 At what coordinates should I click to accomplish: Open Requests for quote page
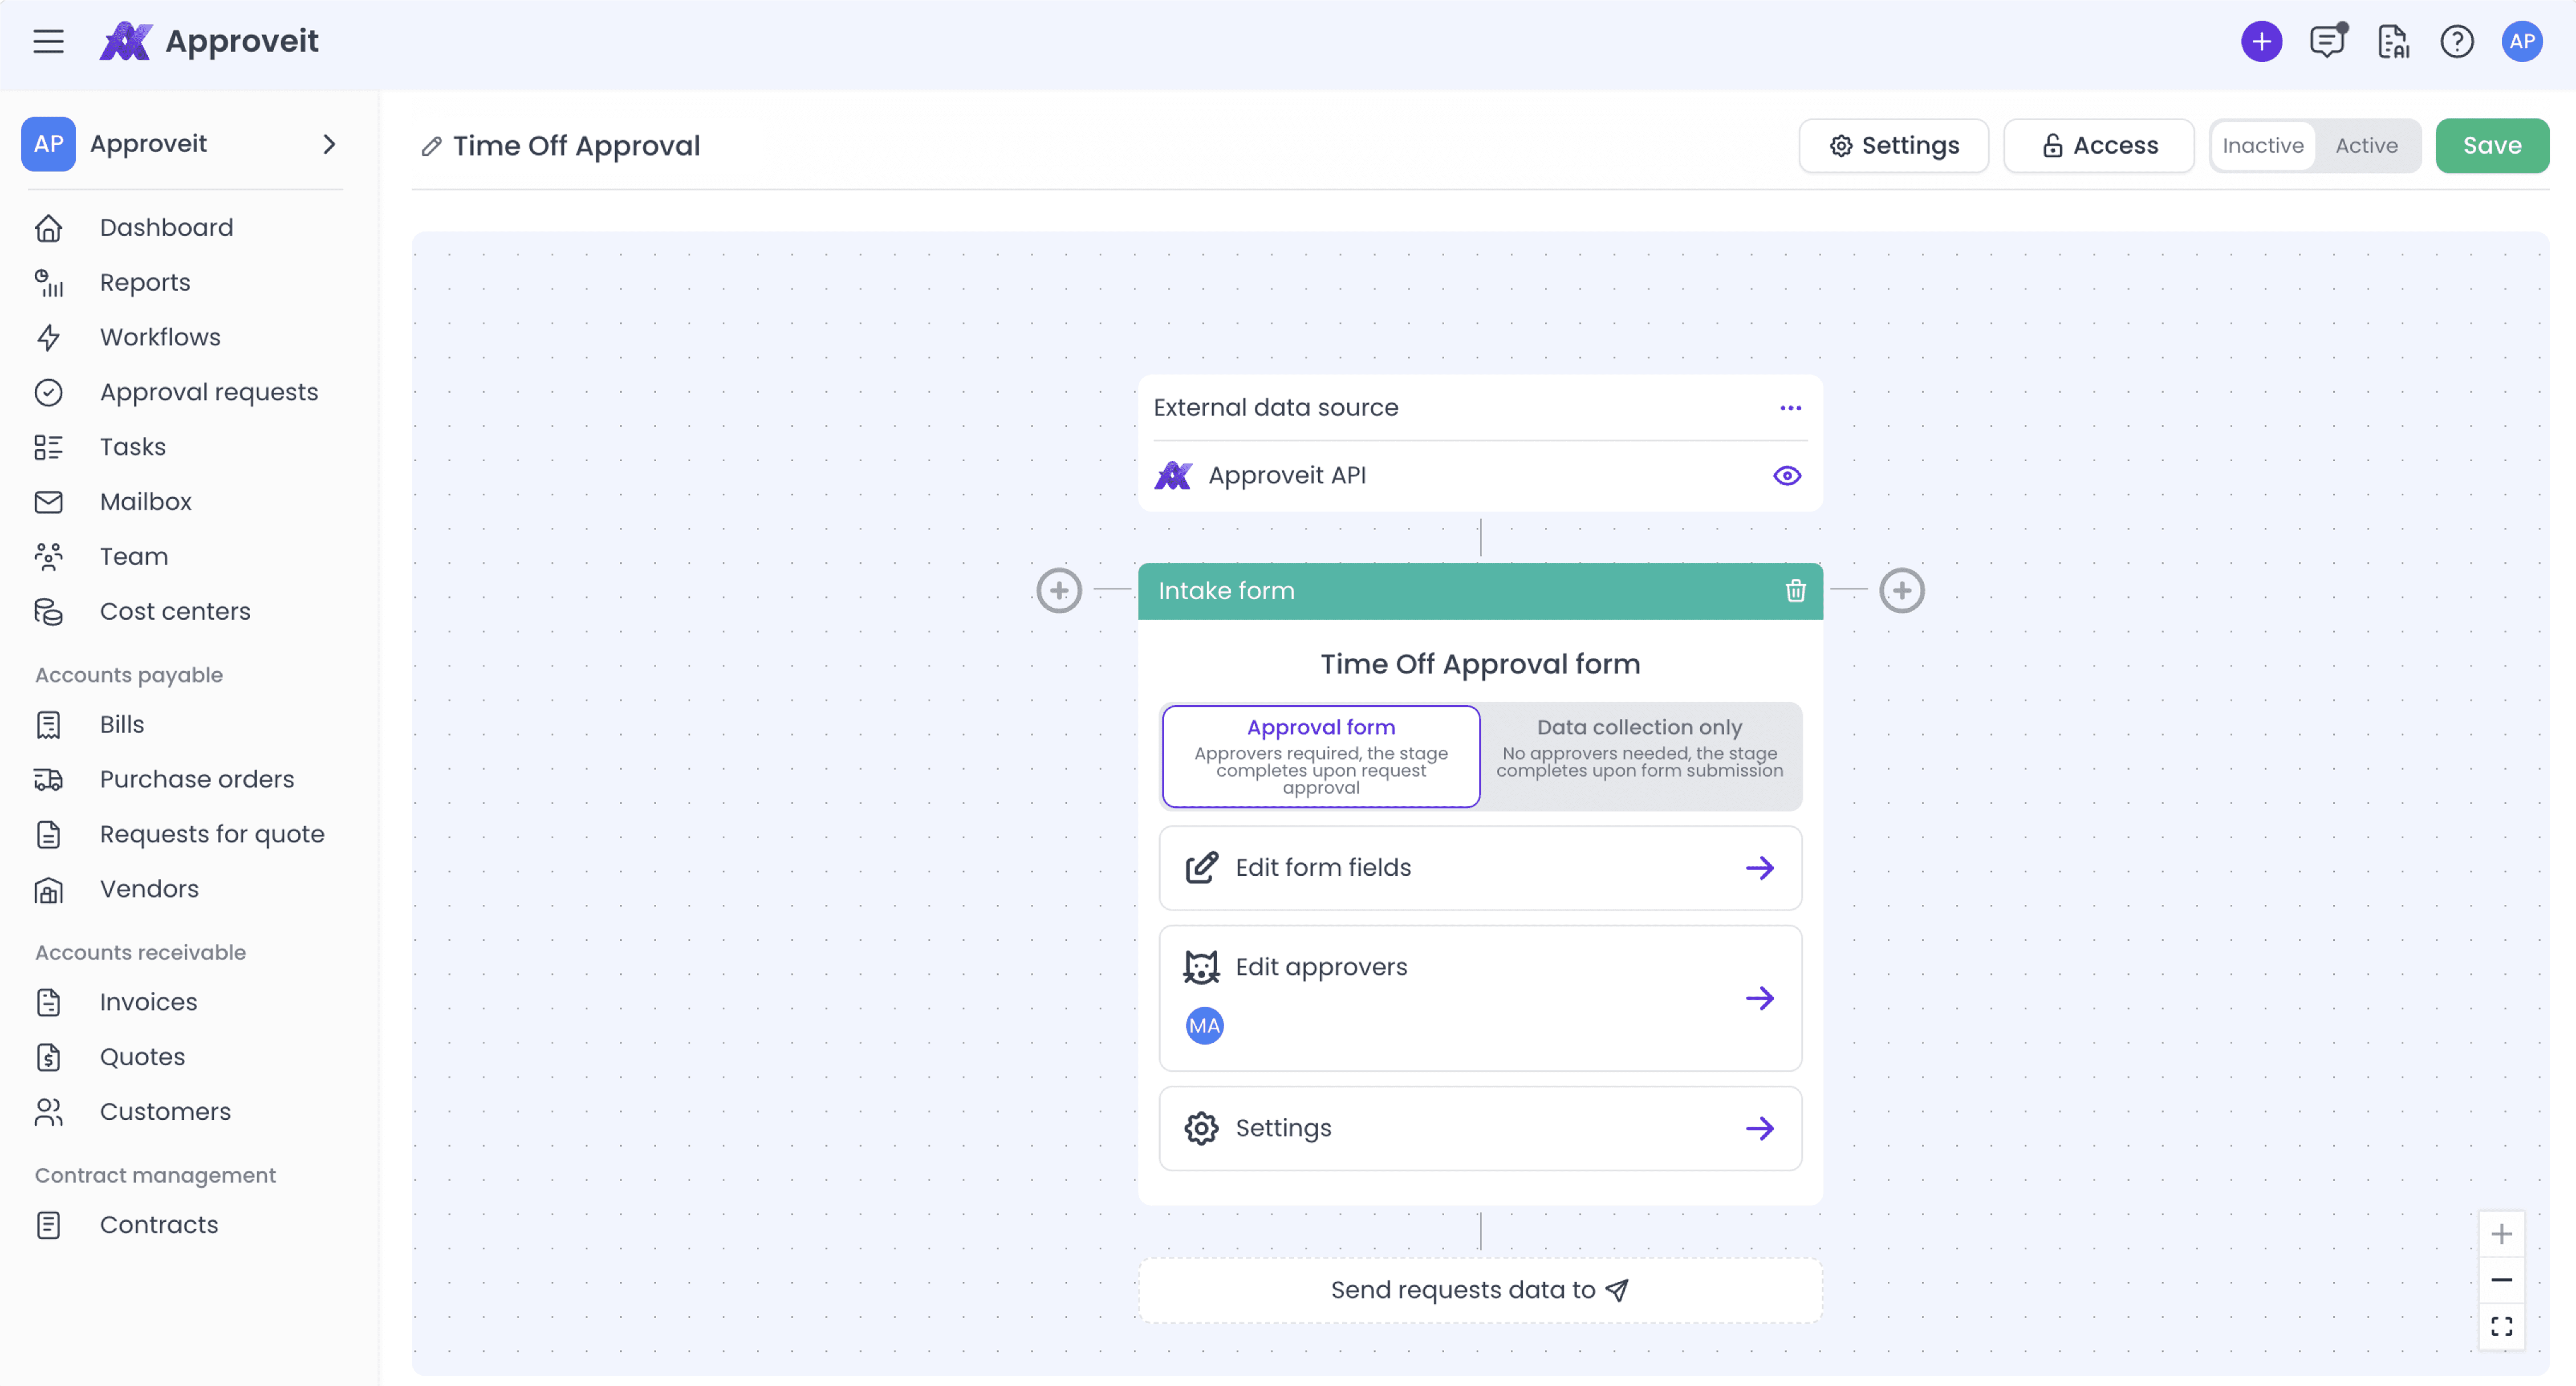212,834
